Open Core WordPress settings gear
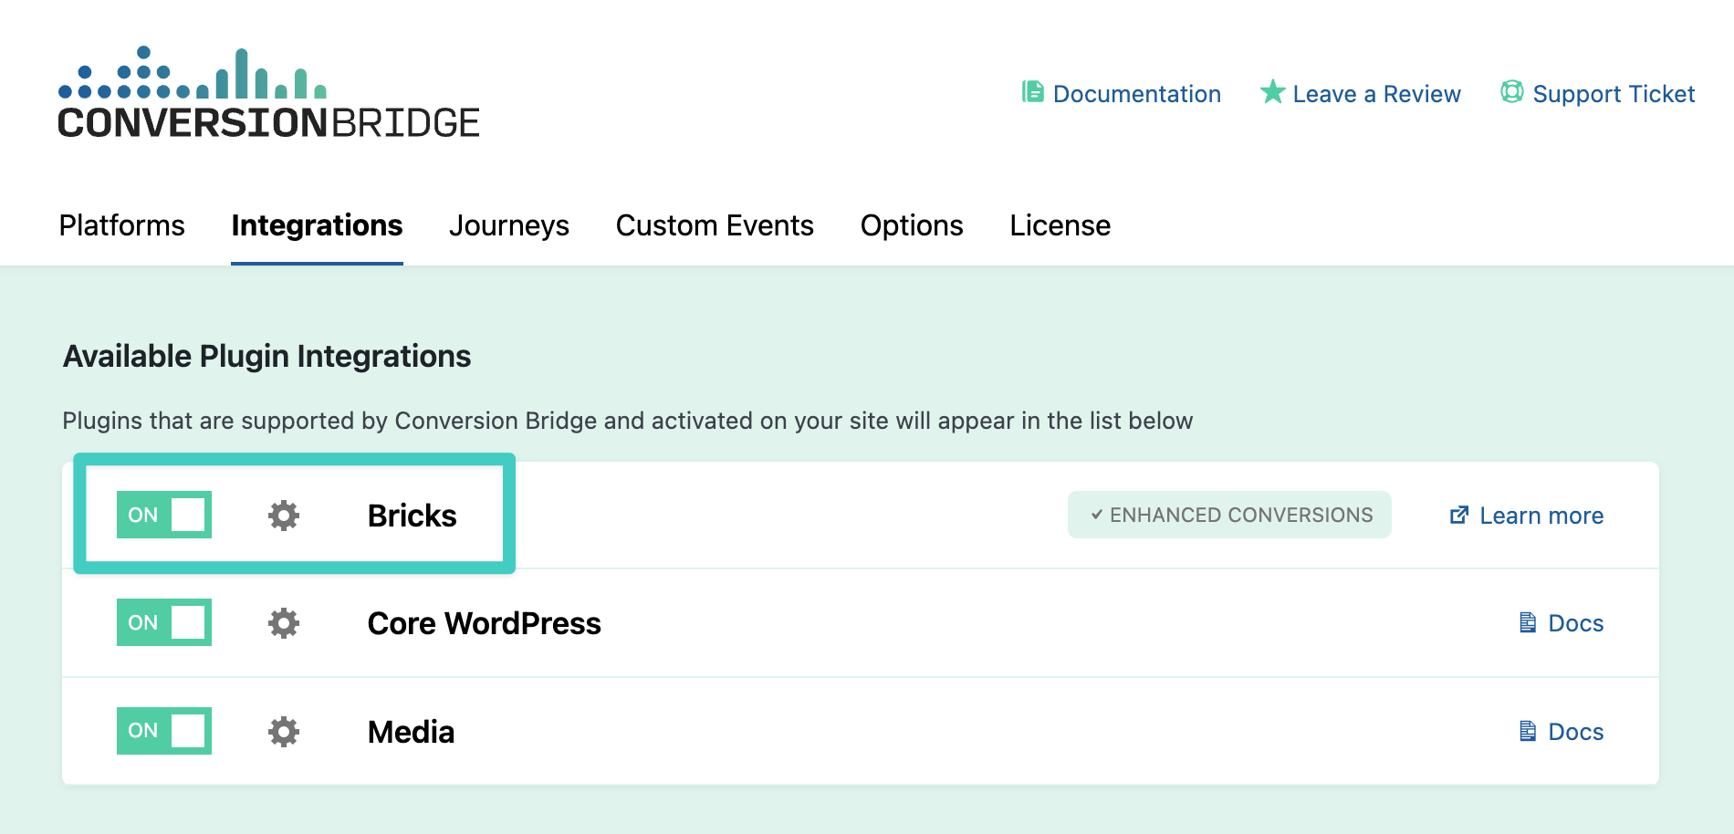The image size is (1734, 834). [x=284, y=623]
